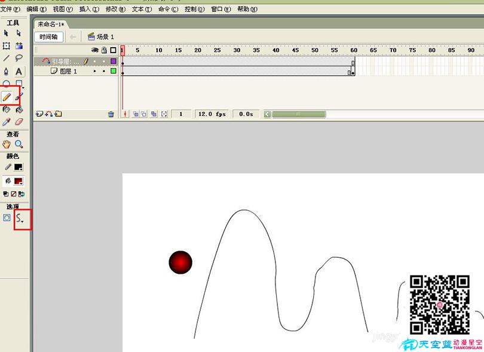Click the Modify Onion Markers button
Image resolution: width=484 pixels, height=352 pixels.
(164, 114)
